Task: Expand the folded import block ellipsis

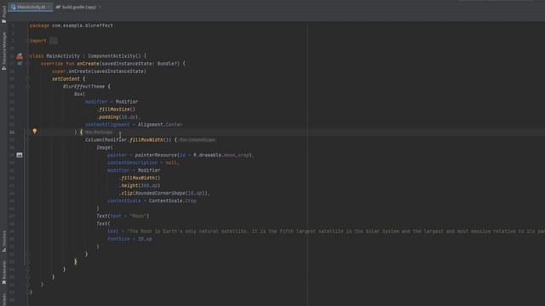Action: coord(53,41)
